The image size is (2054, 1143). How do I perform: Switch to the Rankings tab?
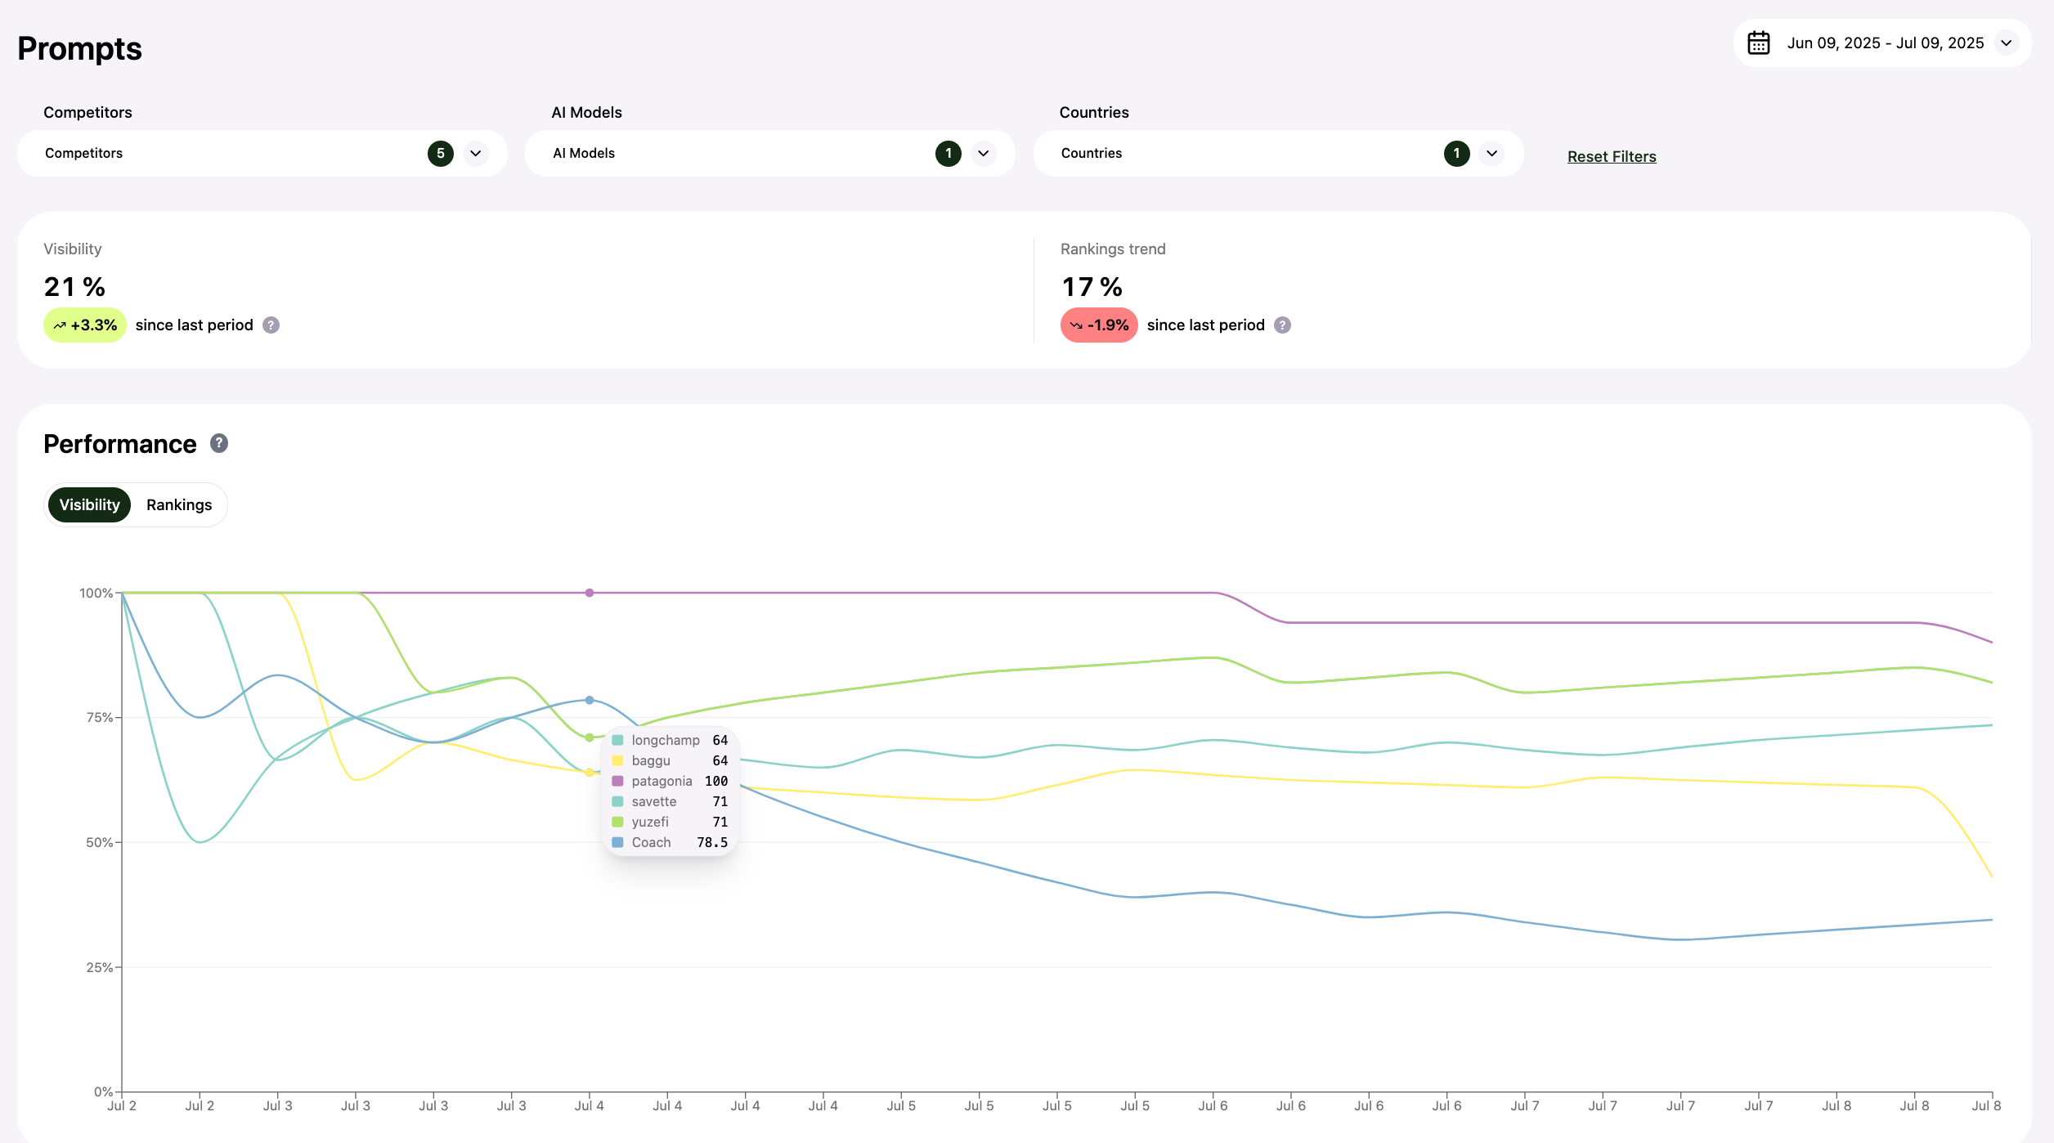click(179, 504)
